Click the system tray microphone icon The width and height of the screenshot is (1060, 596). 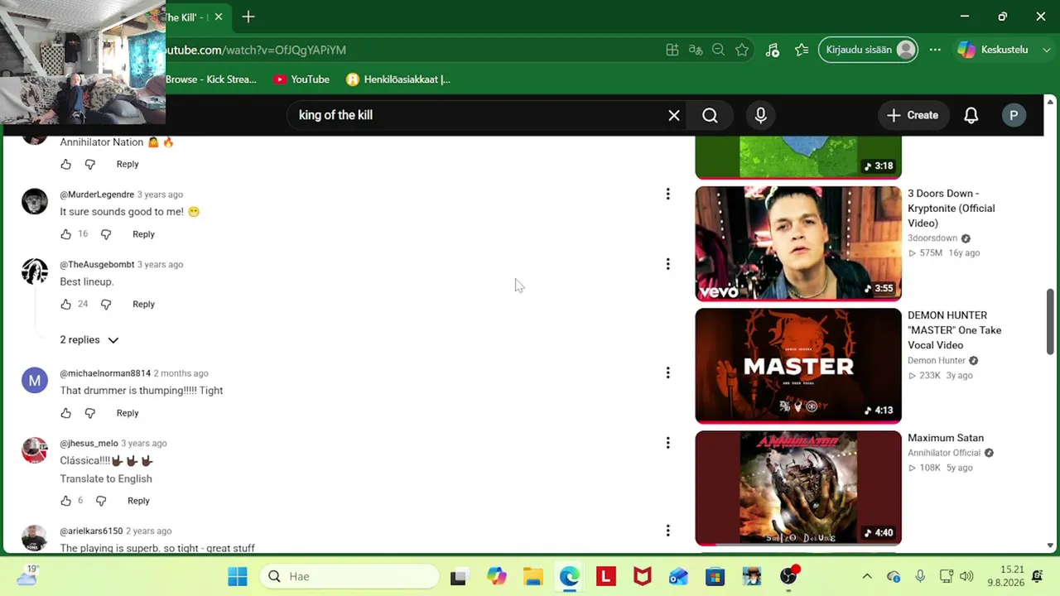click(920, 576)
